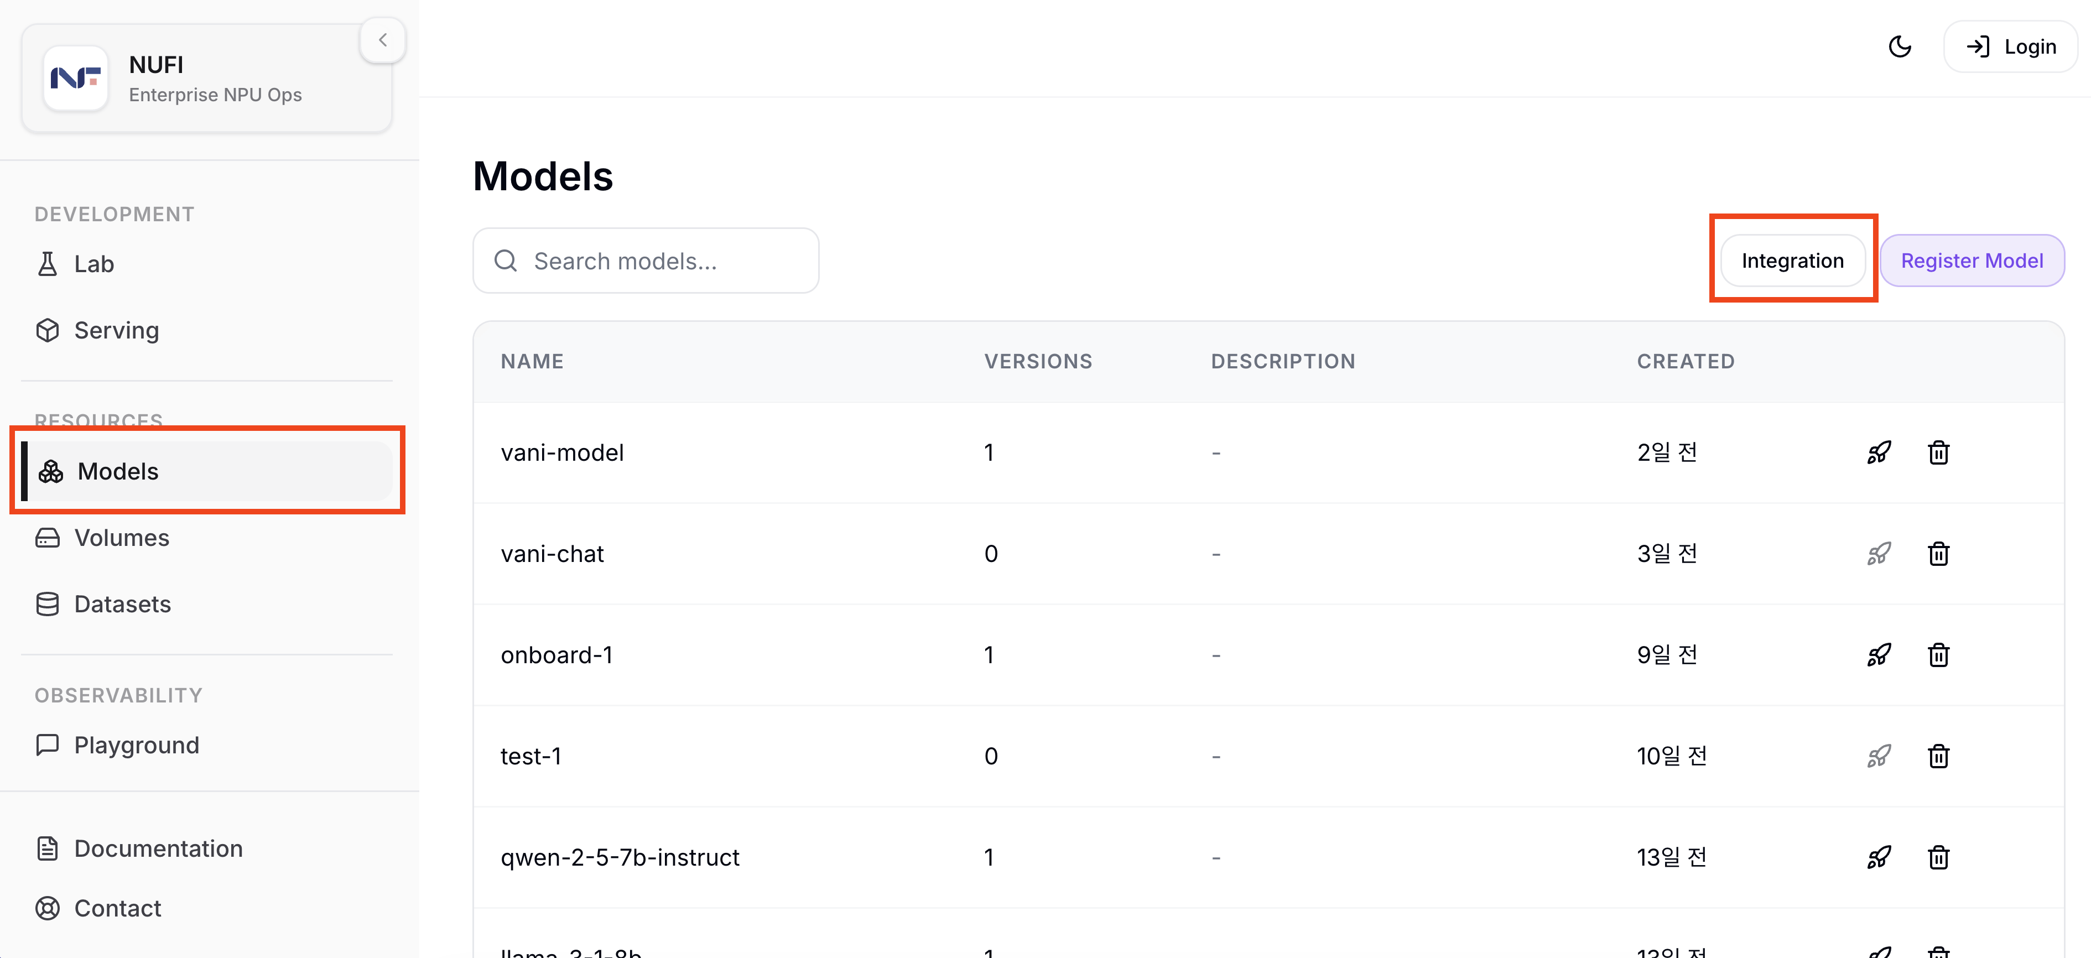Select Models in the sidebar
The width and height of the screenshot is (2091, 958).
[x=207, y=471]
